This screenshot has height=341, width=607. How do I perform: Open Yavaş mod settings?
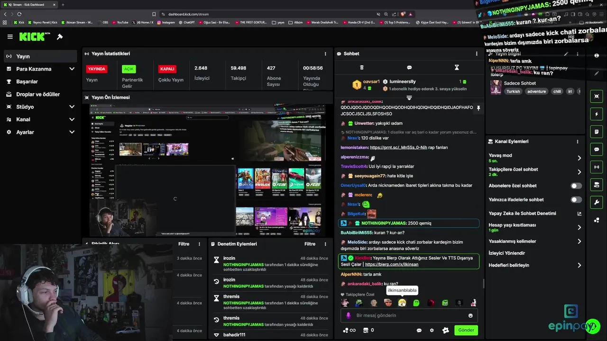[535, 158]
